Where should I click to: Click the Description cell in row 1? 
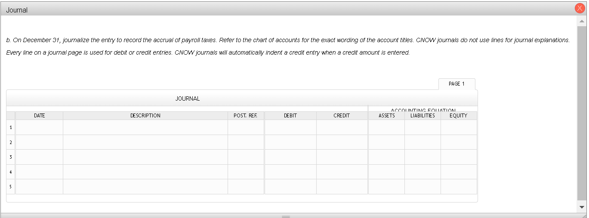click(145, 127)
